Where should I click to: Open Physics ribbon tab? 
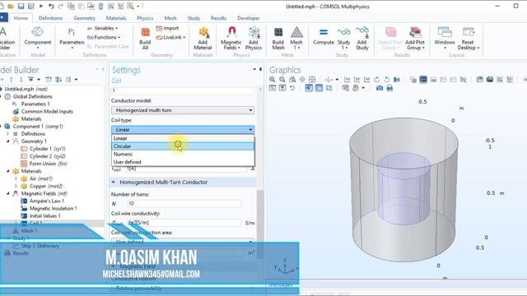pyautogui.click(x=145, y=18)
